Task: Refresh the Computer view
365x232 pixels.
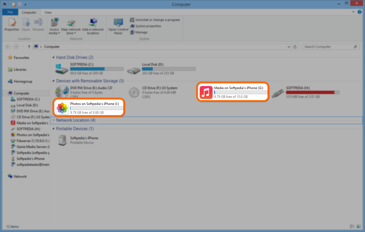Action: click(x=295, y=47)
